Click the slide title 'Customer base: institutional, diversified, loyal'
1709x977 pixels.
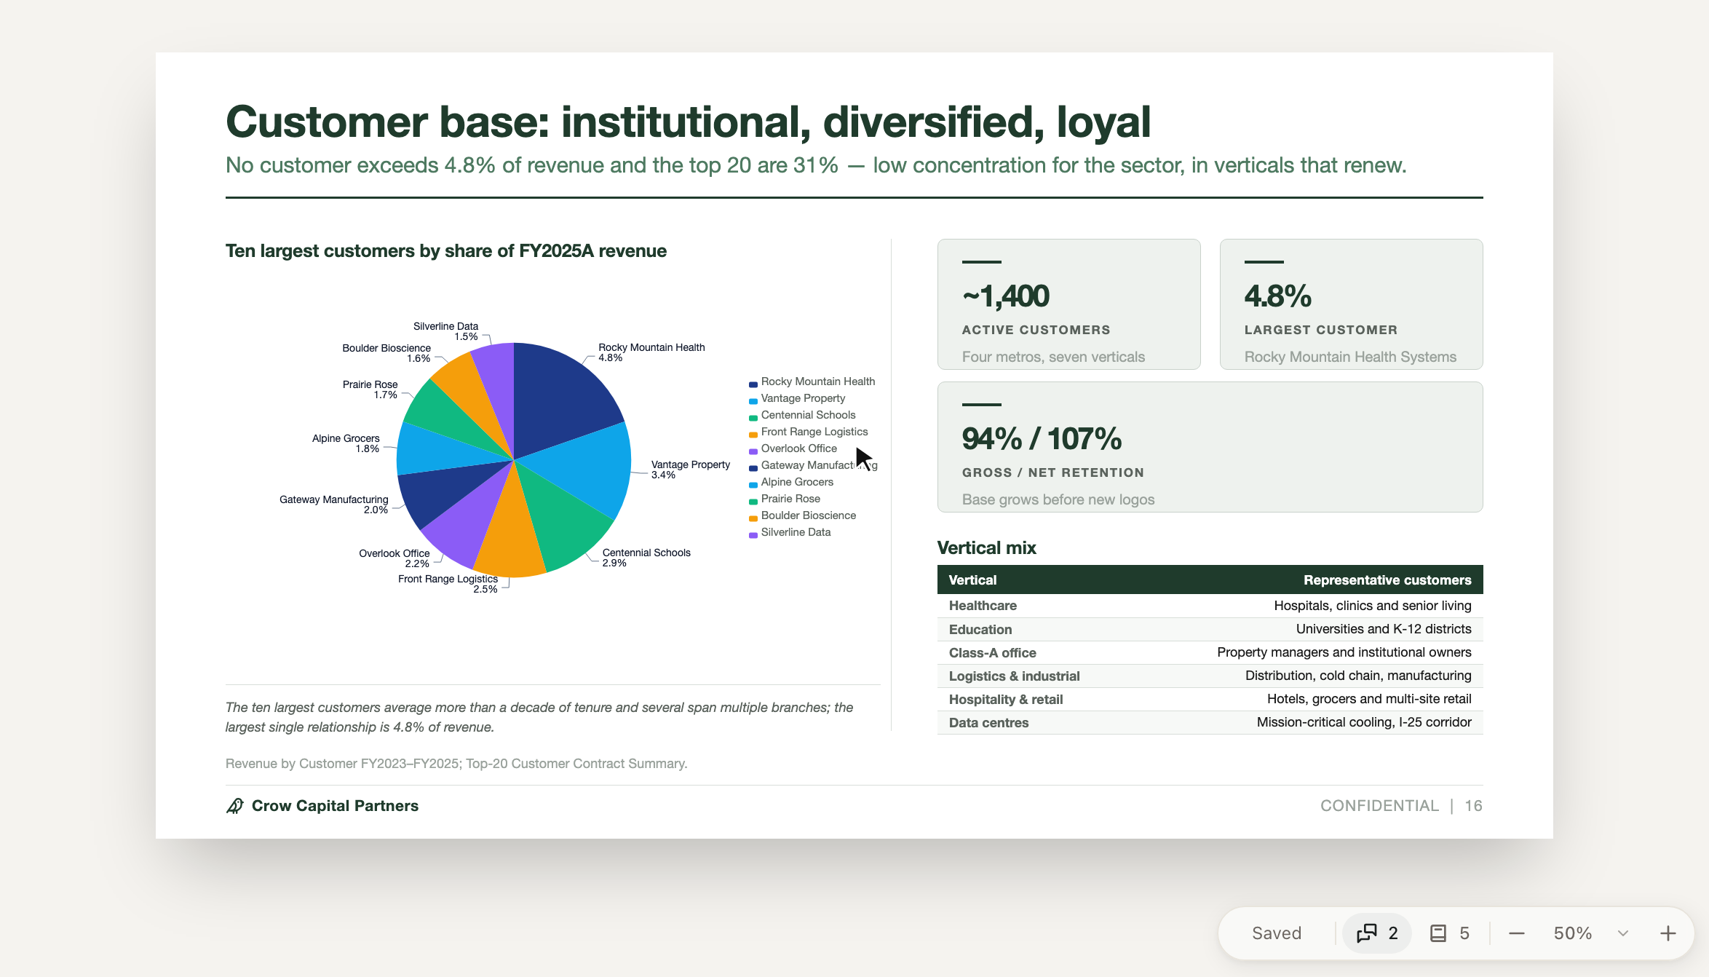(x=688, y=122)
